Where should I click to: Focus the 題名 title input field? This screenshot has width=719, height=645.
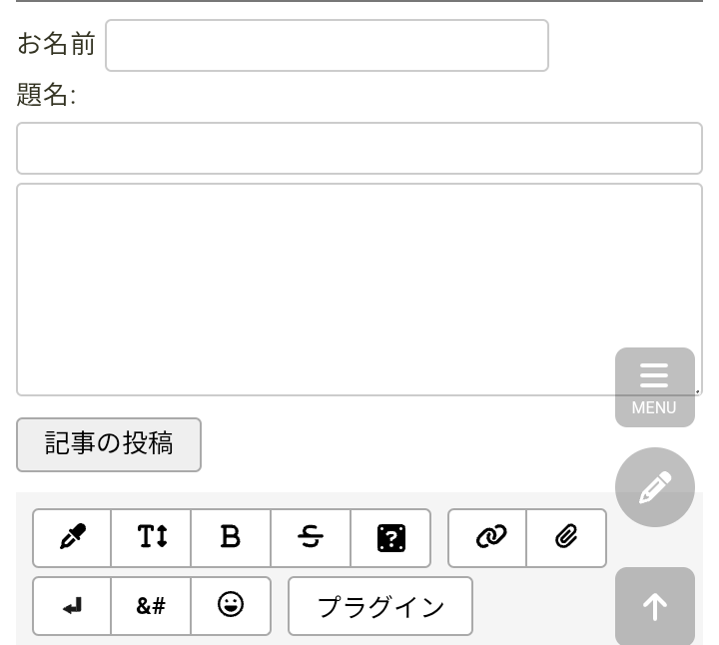click(359, 149)
